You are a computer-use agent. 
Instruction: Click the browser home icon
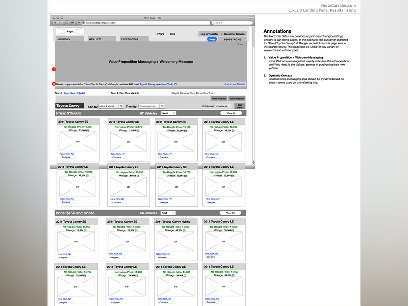tap(67, 23)
